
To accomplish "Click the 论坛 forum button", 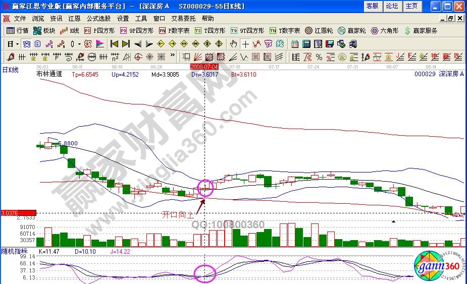I will (392, 6).
